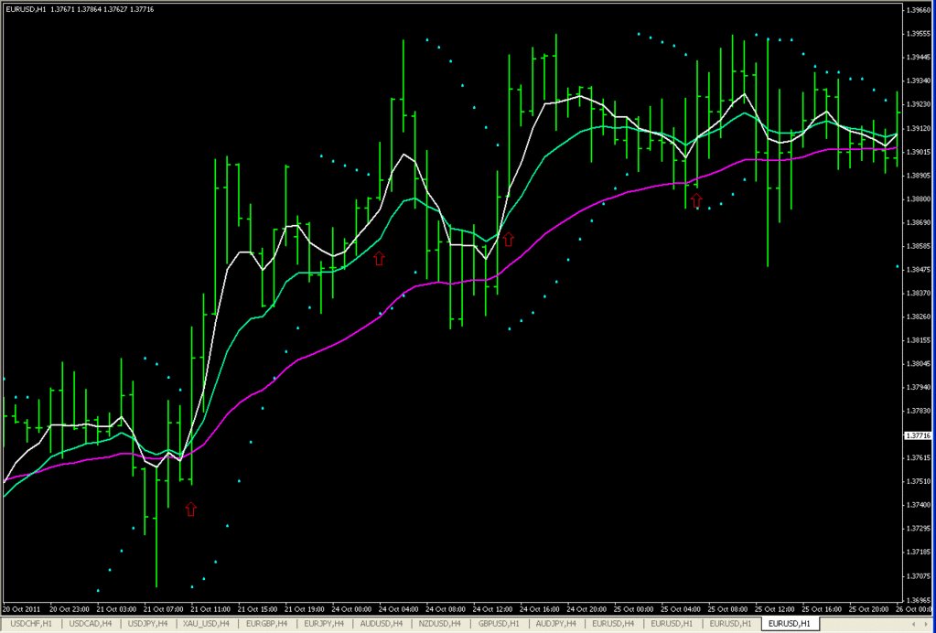936x633 pixels.
Task: Select the USDJPY,H4 chart tab
Action: [x=148, y=624]
